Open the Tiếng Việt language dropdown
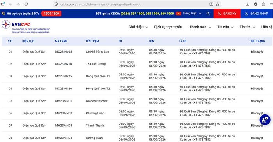 192,13
